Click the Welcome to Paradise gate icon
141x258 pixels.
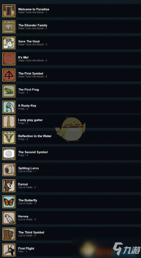tap(9, 11)
